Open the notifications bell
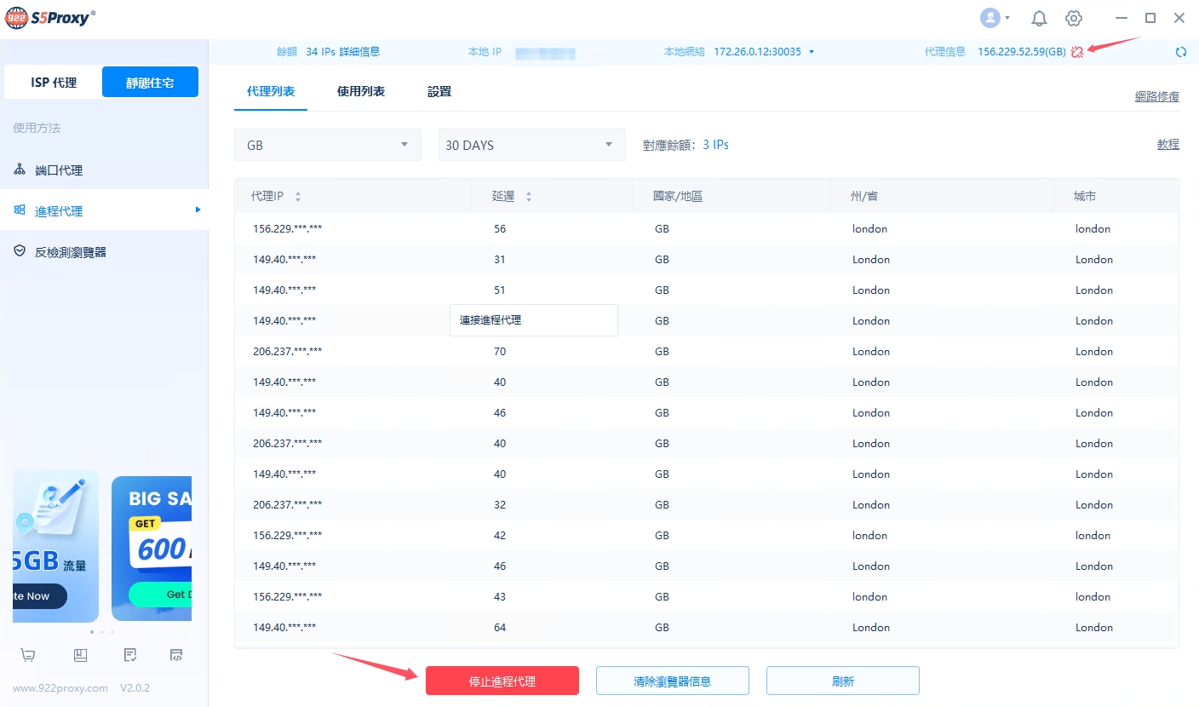 tap(1039, 18)
